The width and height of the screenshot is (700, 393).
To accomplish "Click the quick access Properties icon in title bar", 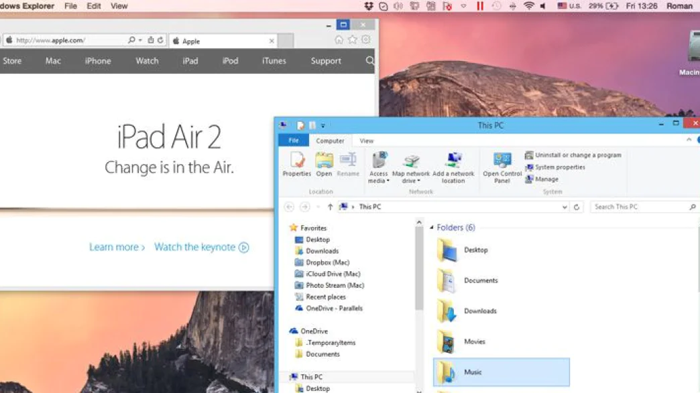I will 300,125.
